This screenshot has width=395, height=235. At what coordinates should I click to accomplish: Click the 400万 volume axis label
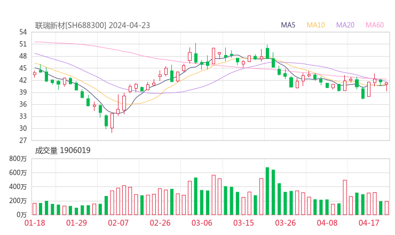click(18, 187)
